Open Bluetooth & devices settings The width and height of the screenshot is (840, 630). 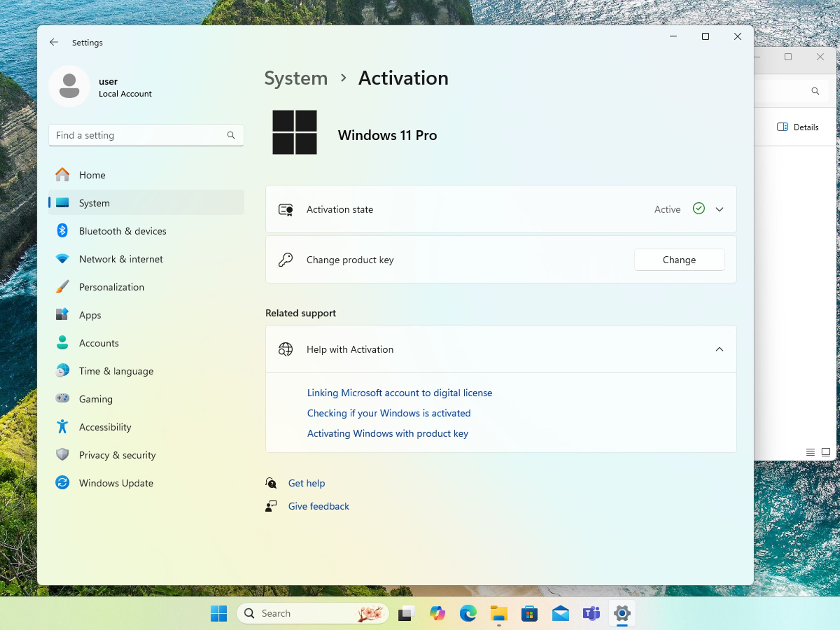click(146, 231)
